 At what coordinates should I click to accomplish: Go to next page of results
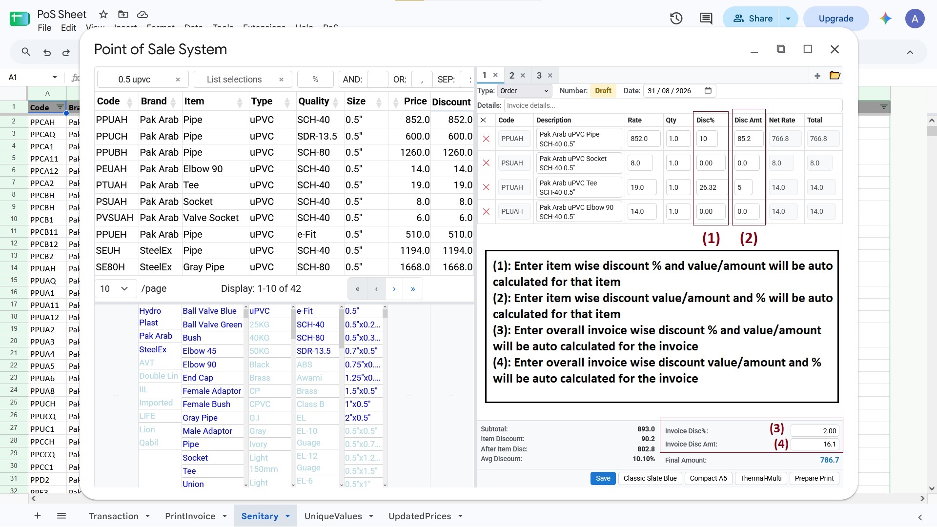(x=394, y=289)
